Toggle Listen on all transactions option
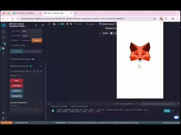Viewport: 181px width, 135px height. [x=124, y=104]
